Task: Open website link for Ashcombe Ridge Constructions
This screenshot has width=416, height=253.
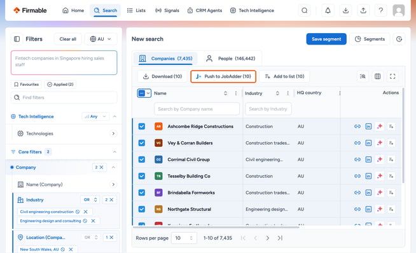Action: point(357,126)
